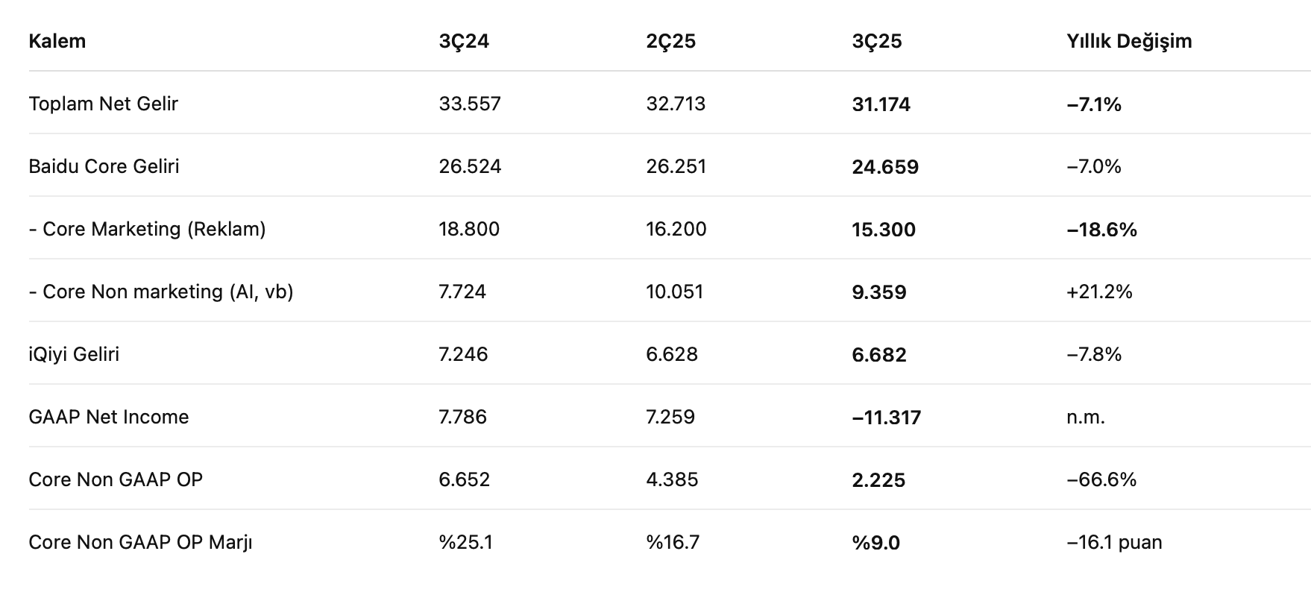Click the –18.6% yearly change value
Image resolution: width=1311 pixels, height=598 pixels.
click(1101, 230)
